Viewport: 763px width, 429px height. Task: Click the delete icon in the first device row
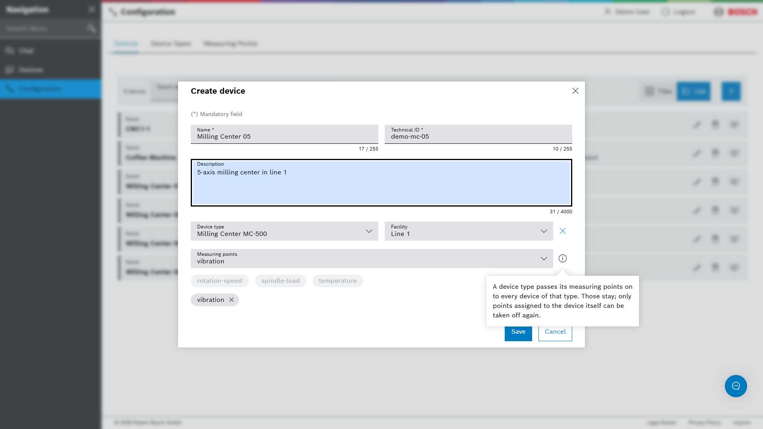pyautogui.click(x=715, y=125)
